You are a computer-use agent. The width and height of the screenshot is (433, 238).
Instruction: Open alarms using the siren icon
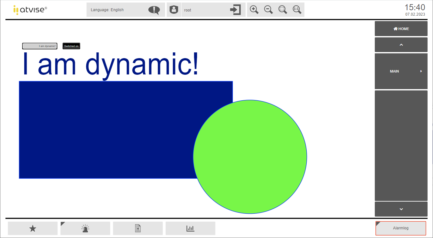[x=85, y=228]
